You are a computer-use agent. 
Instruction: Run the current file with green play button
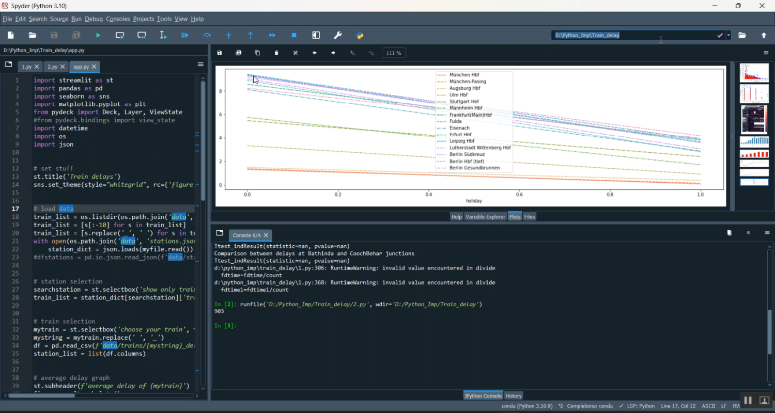click(x=98, y=35)
